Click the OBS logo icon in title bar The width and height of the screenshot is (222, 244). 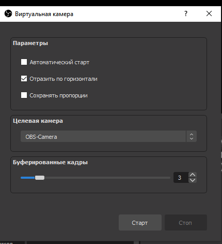pyautogui.click(x=8, y=13)
